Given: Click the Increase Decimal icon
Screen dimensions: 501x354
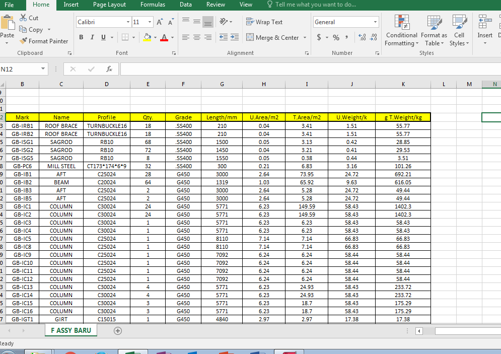Looking at the screenshot, I should click(x=362, y=37).
